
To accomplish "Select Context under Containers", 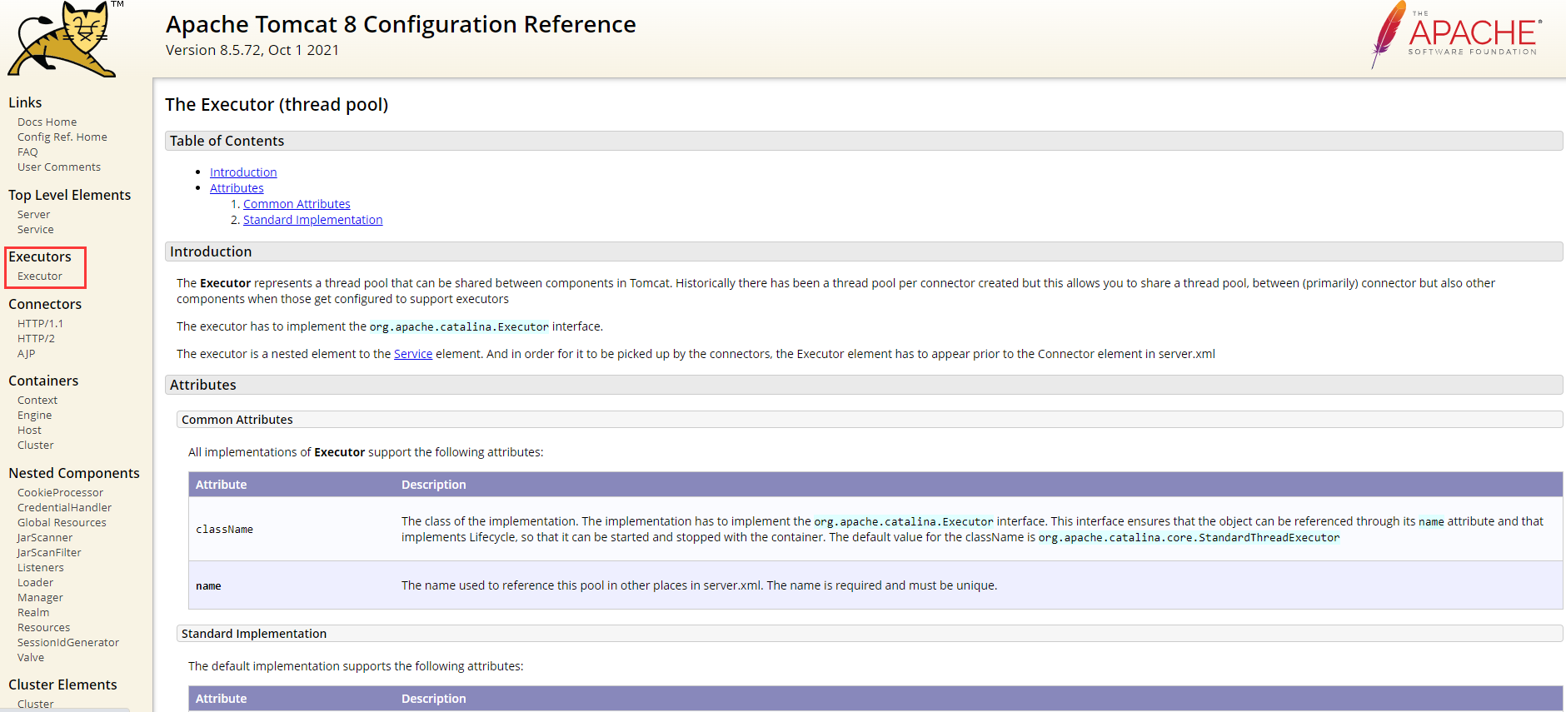I will click(37, 401).
